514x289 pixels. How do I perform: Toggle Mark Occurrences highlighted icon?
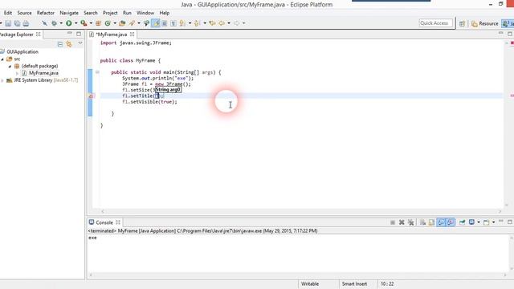pyautogui.click(x=156, y=23)
